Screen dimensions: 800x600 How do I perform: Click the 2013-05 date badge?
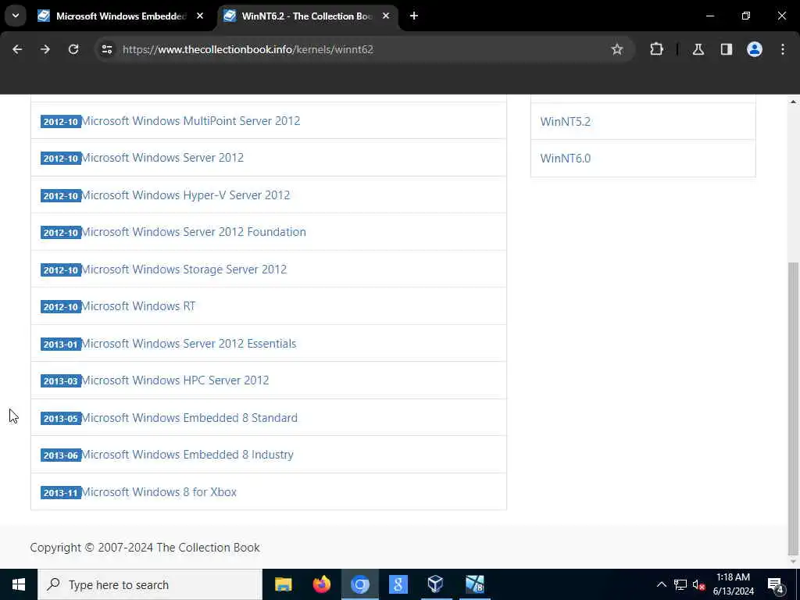(61, 419)
